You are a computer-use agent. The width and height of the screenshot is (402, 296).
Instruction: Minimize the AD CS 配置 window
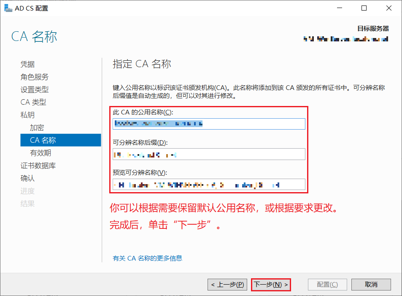click(x=340, y=8)
